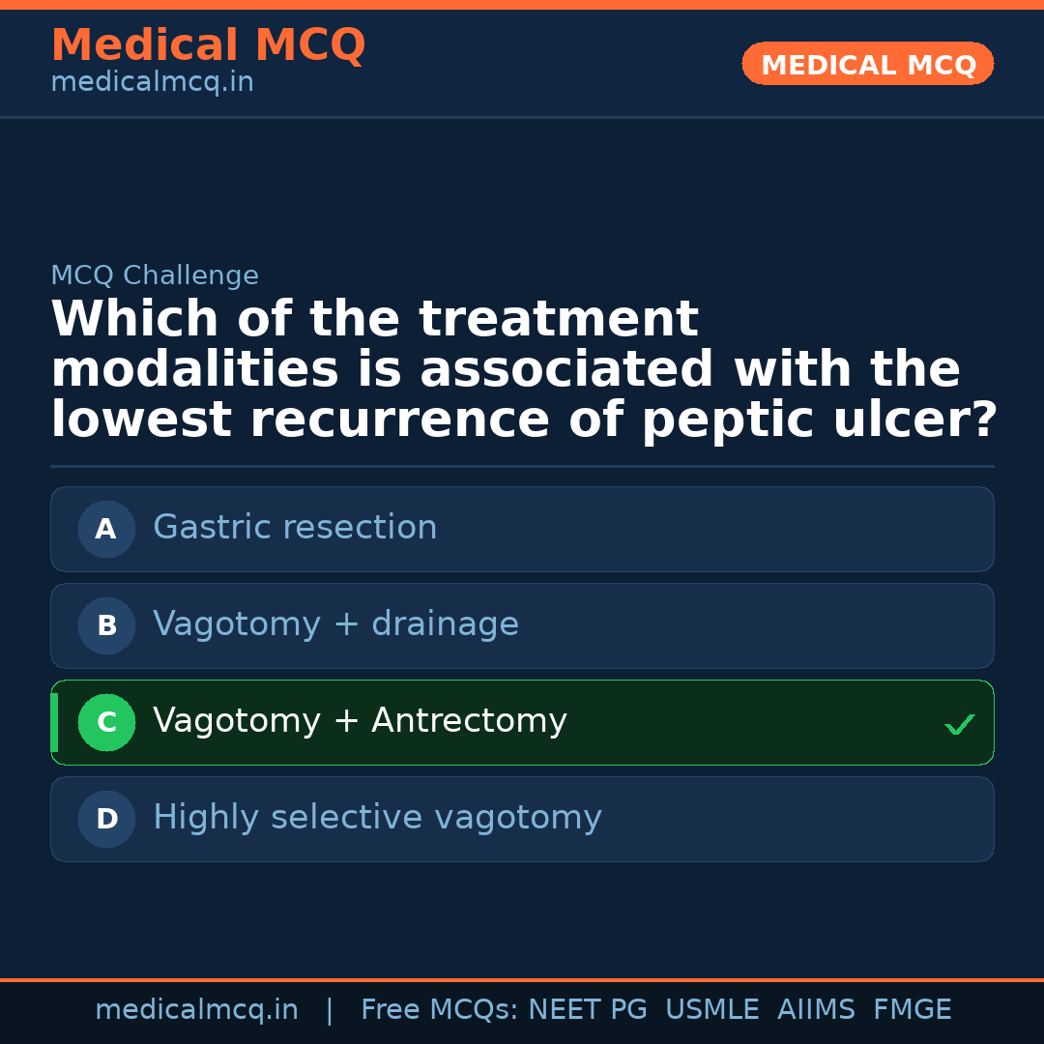Select option D, Highly selective vagotomy

pos(522,819)
